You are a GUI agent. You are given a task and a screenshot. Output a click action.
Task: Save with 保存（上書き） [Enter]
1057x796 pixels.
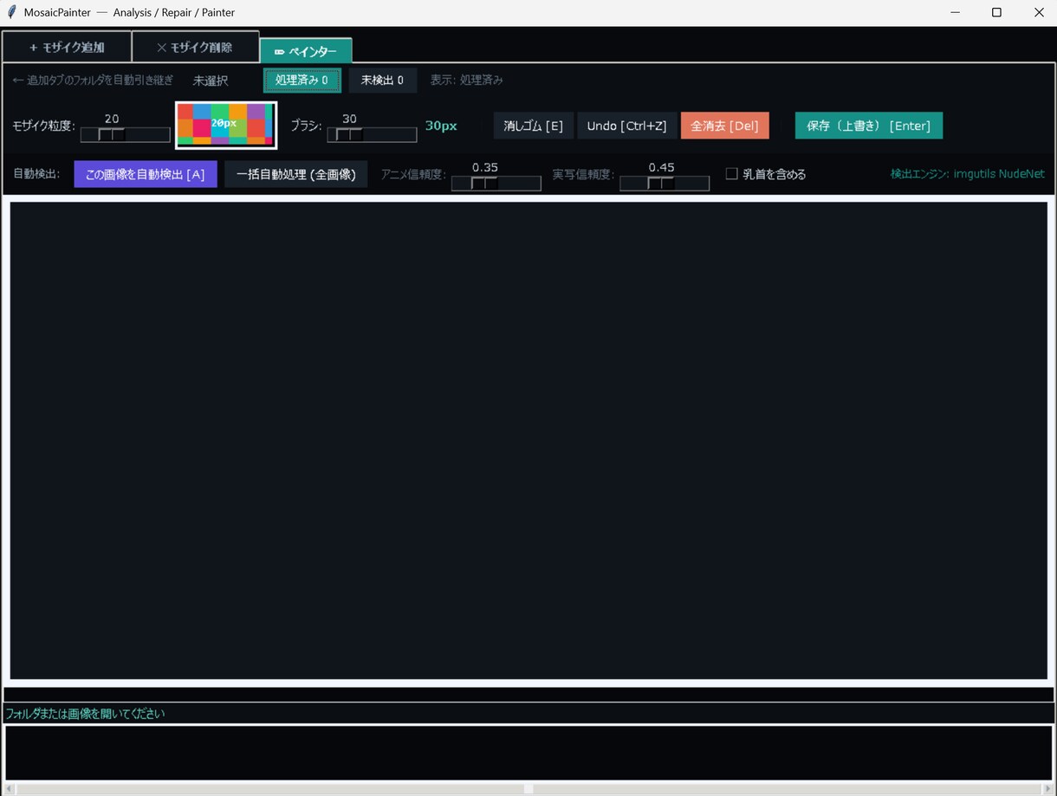869,126
